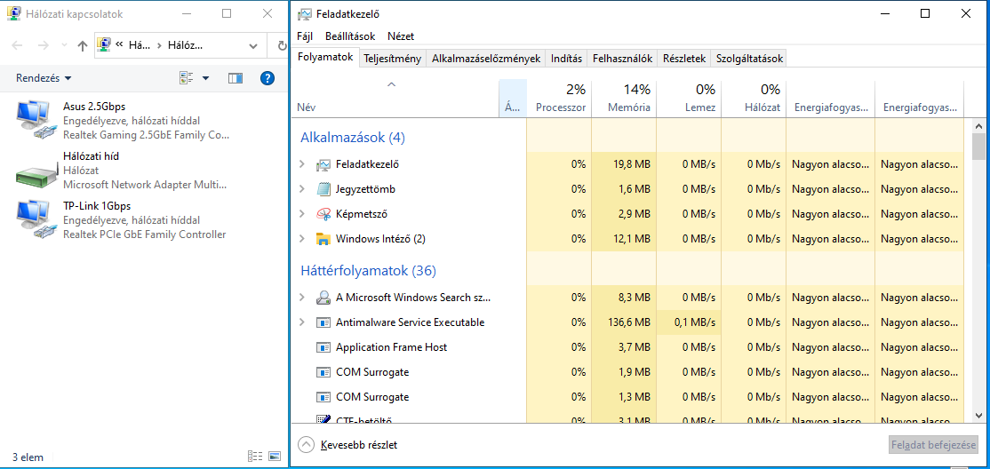Click the address bar location icon
The height and width of the screenshot is (469, 990).
[x=103, y=45]
